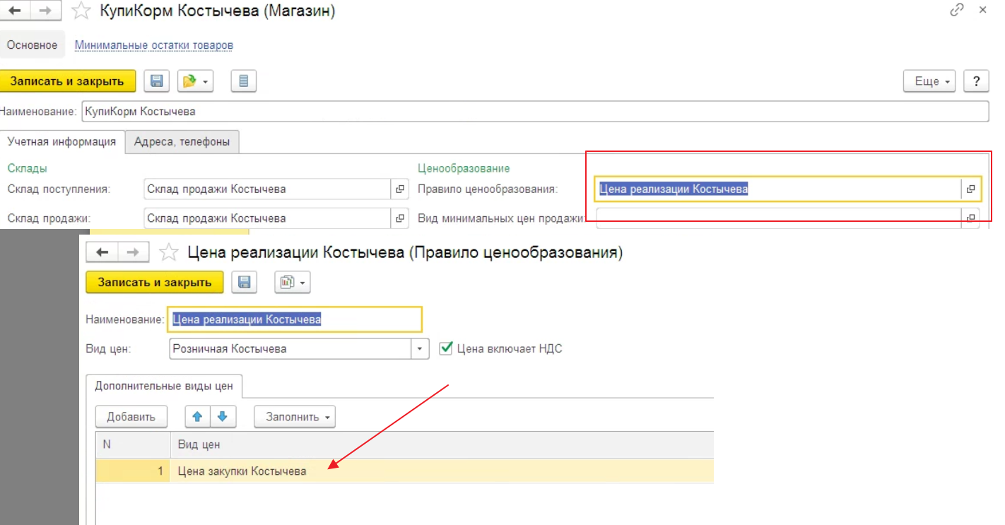The width and height of the screenshot is (1005, 525).
Task: Click the list report icon beside create-based-on
Action: pos(244,81)
